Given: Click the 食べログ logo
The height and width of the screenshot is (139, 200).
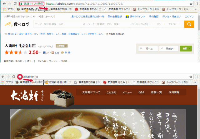Looking at the screenshot, I should (17, 24).
